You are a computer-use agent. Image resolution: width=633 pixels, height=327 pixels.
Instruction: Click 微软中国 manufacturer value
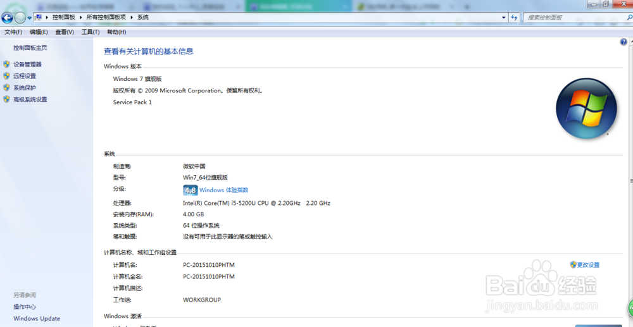tap(194, 166)
